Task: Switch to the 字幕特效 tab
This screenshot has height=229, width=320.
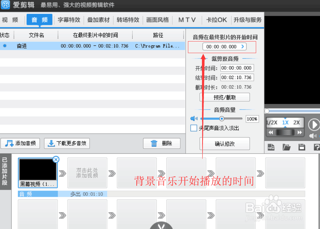Action: click(x=69, y=20)
